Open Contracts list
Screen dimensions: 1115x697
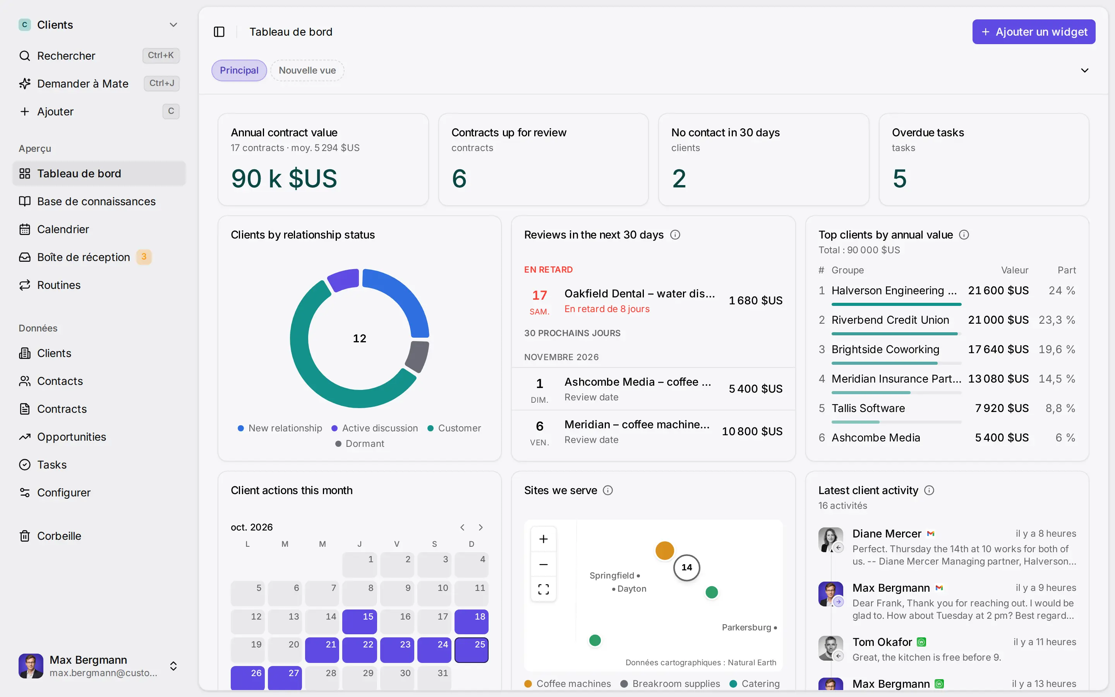[x=99, y=409]
